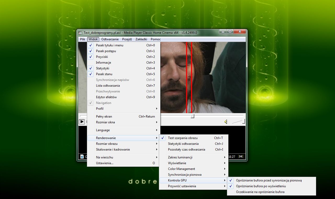This screenshot has height=199, width=335.
Task: Open the 'Color Management' submenu
Action: (x=194, y=169)
